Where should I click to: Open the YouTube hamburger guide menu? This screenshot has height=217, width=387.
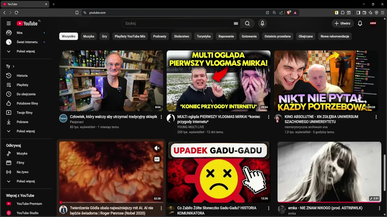(x=9, y=23)
